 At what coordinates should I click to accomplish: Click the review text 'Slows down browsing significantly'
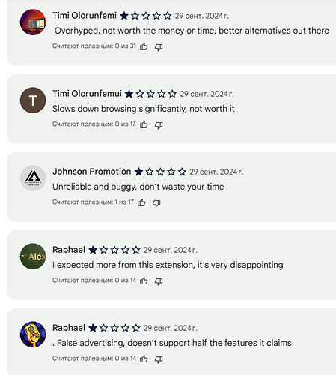click(119, 109)
